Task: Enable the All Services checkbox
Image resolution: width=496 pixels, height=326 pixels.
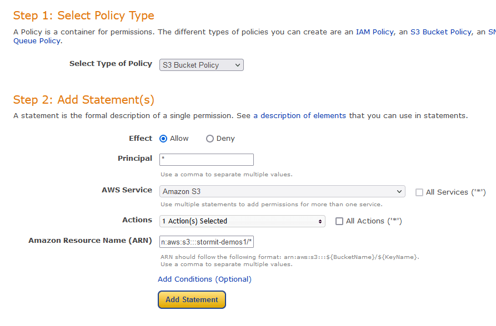Action: pyautogui.click(x=419, y=192)
